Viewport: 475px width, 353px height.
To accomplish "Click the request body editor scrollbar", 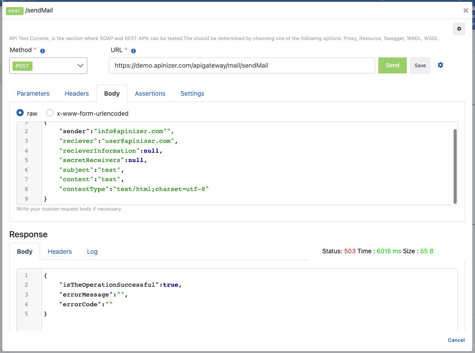I will [455, 165].
